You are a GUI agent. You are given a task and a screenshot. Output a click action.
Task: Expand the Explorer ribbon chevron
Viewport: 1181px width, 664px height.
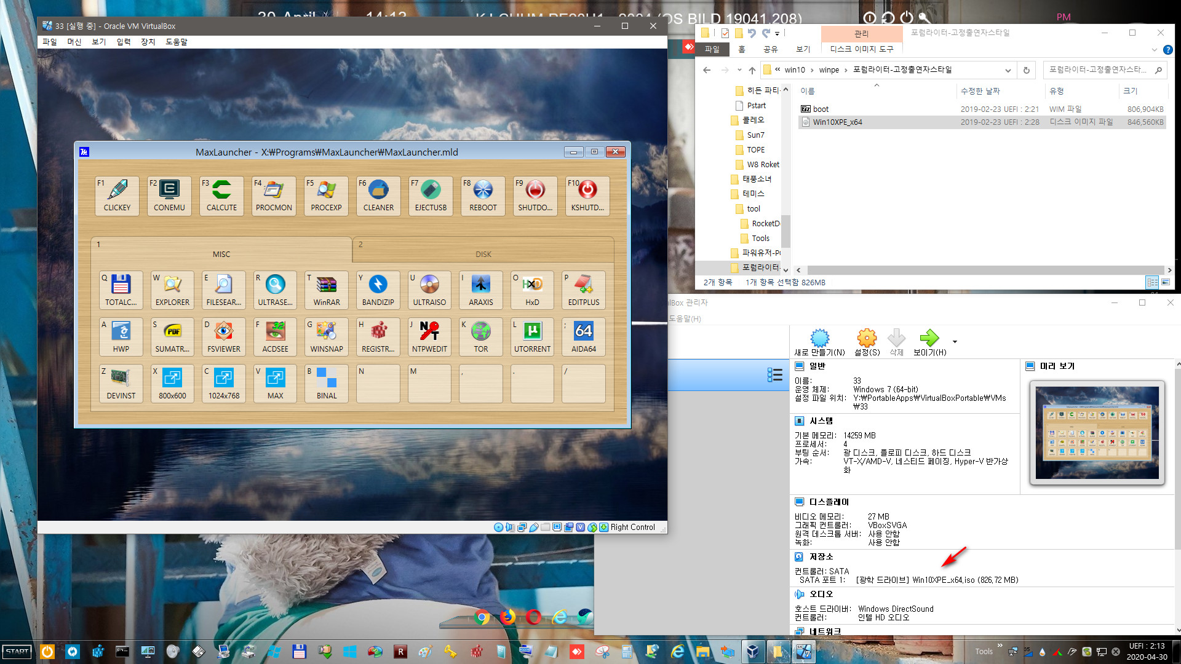click(1154, 50)
